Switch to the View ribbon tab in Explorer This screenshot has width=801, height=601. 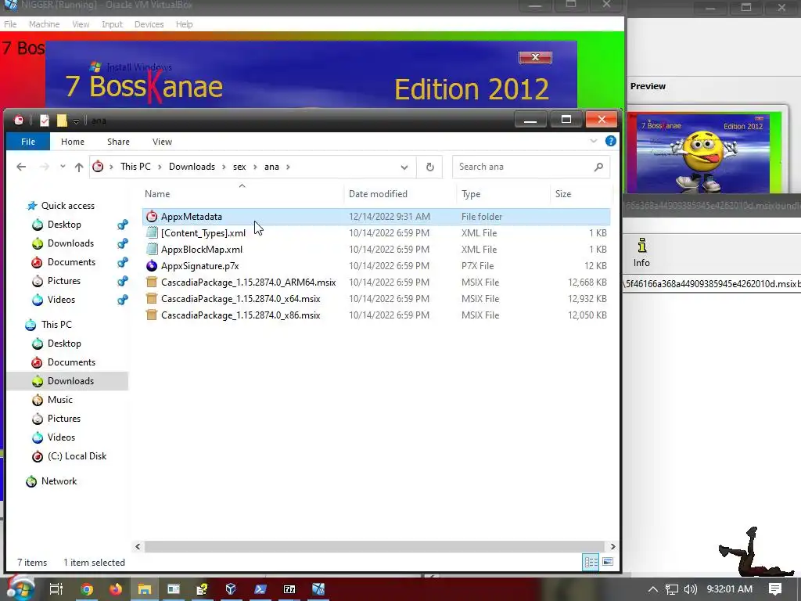pos(162,142)
